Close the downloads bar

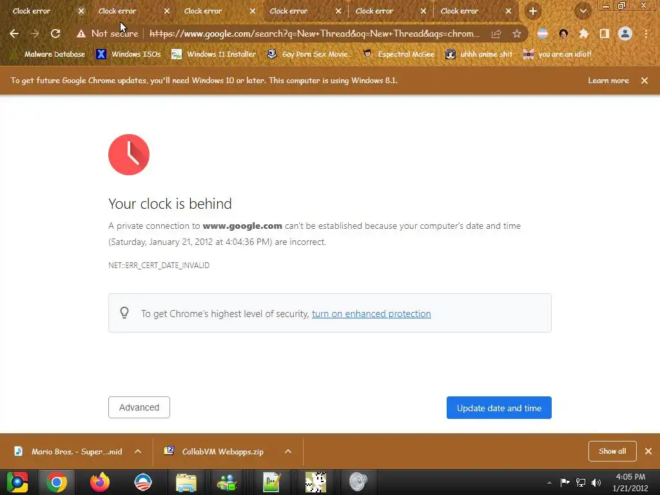pos(648,451)
